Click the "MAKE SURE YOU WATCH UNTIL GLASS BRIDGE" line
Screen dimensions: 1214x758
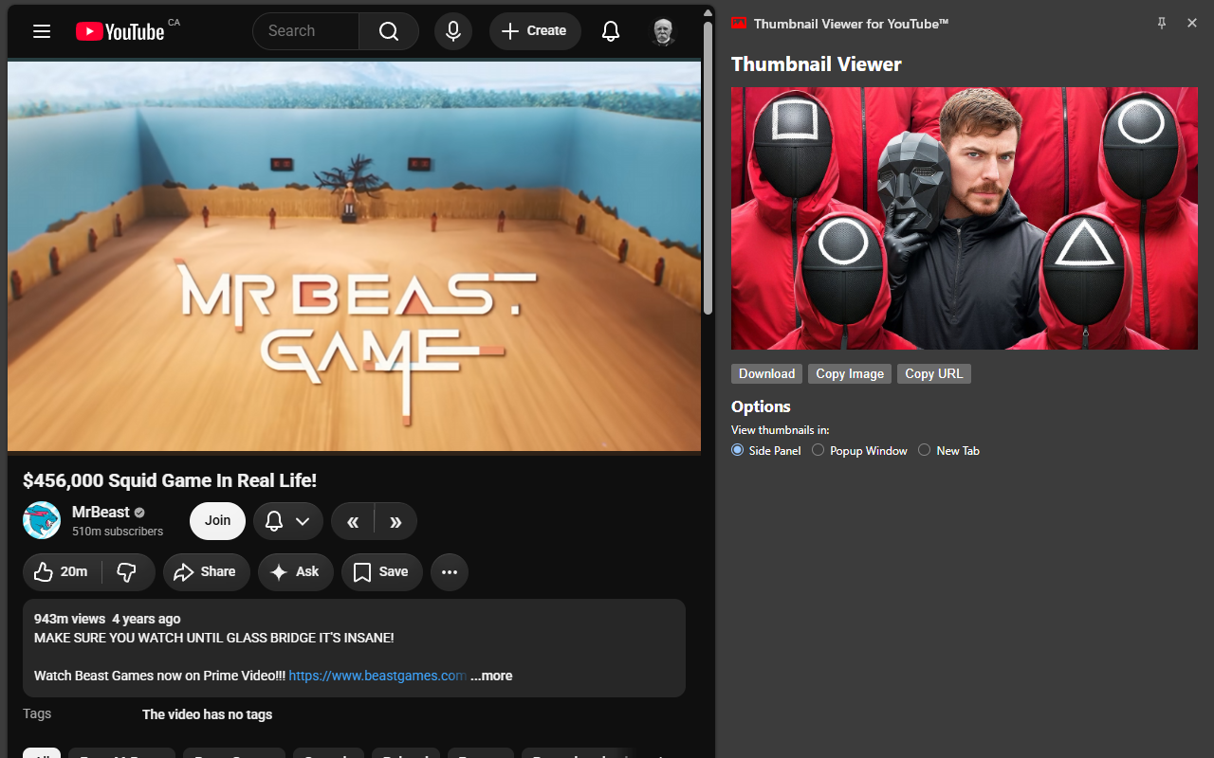click(213, 638)
